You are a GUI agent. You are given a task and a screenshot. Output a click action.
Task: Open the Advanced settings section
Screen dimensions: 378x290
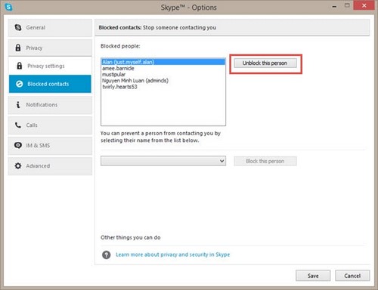50,166
